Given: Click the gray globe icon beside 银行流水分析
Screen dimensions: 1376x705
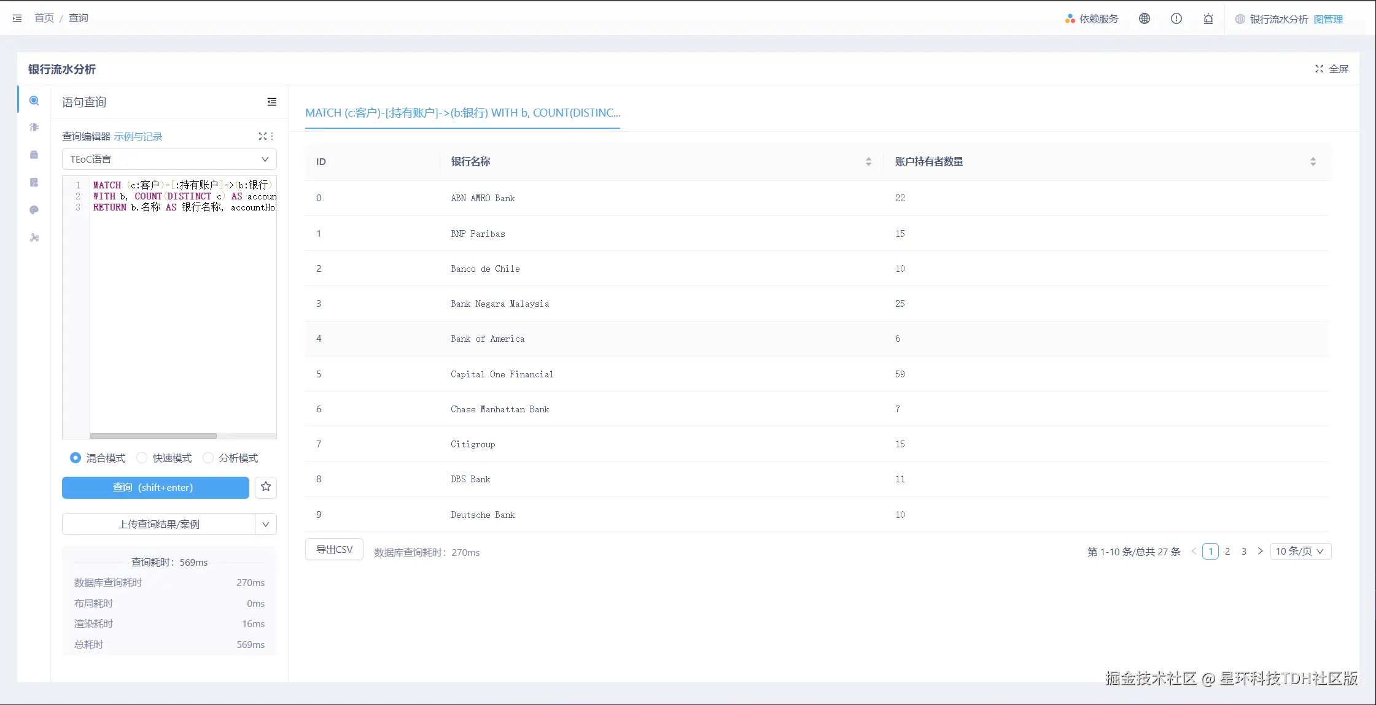Looking at the screenshot, I should pos(1240,19).
